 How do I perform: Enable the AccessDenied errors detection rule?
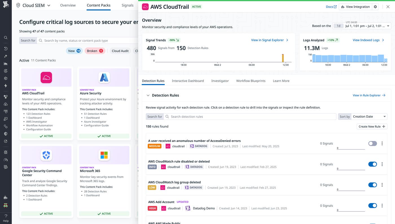[372, 143]
